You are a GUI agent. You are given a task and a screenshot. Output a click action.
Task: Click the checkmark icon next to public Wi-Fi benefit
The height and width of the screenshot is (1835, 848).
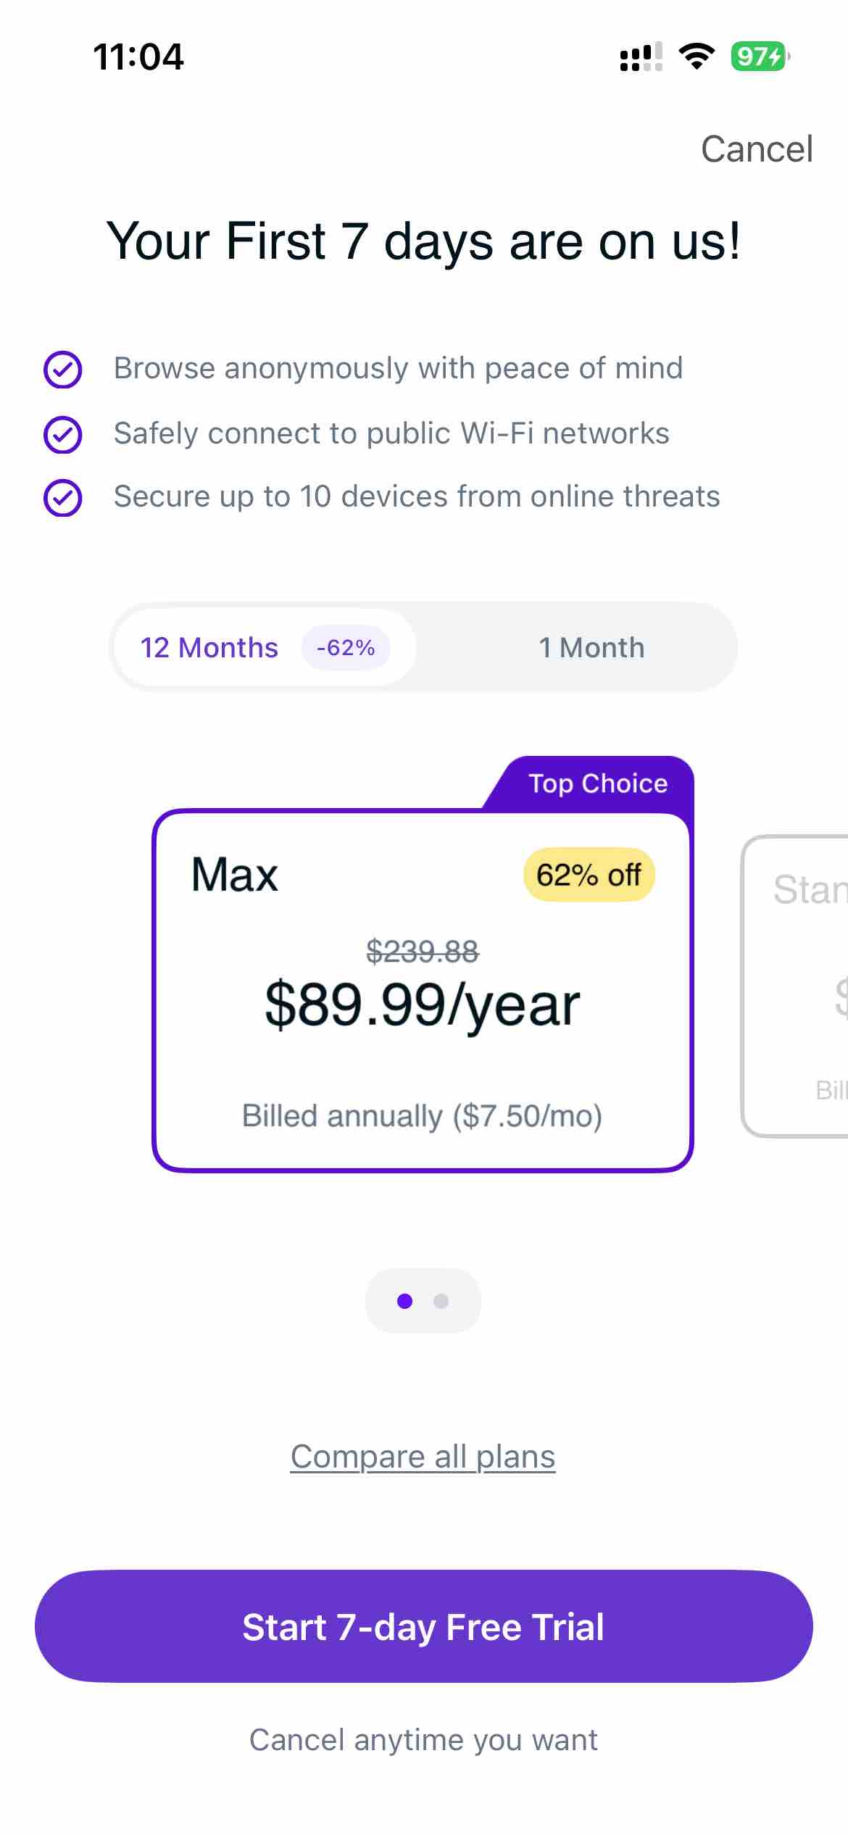click(x=63, y=434)
